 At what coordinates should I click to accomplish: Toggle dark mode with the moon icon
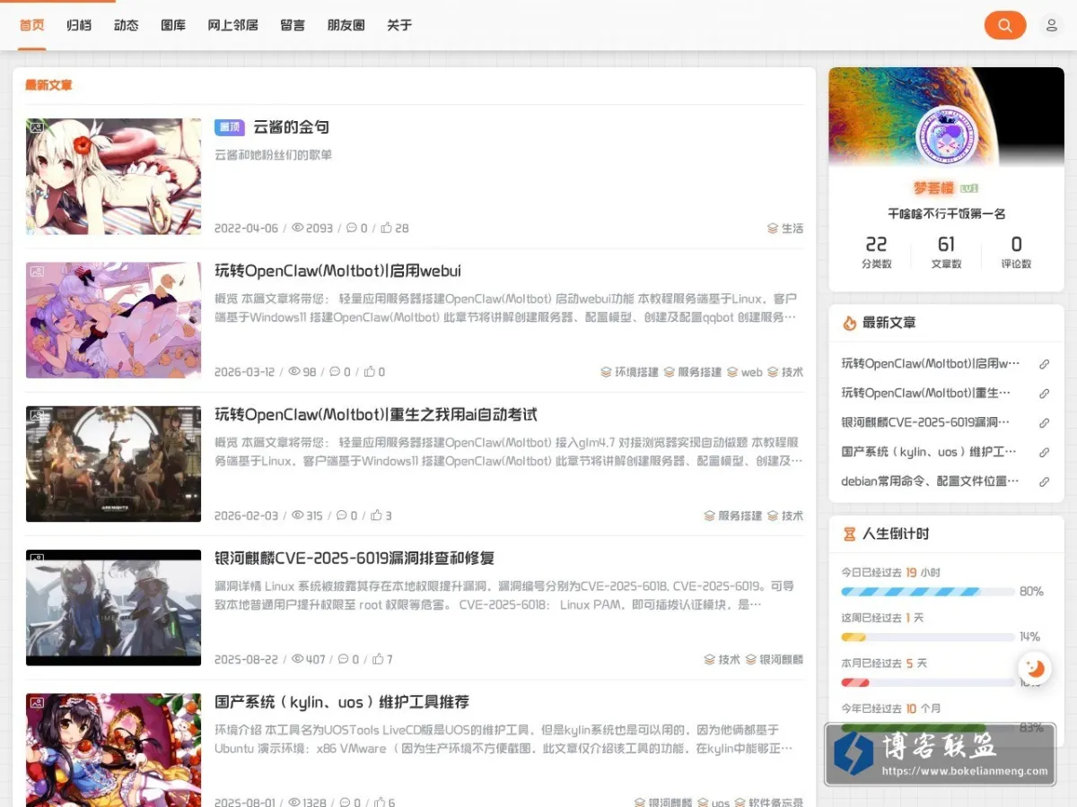1036,668
